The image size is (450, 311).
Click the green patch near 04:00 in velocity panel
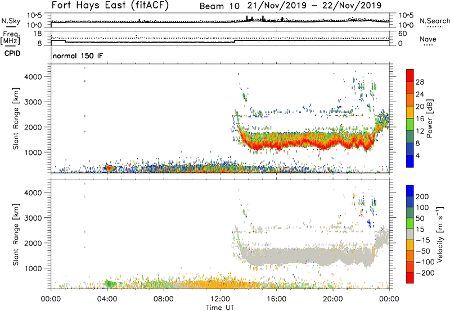coord(110,284)
